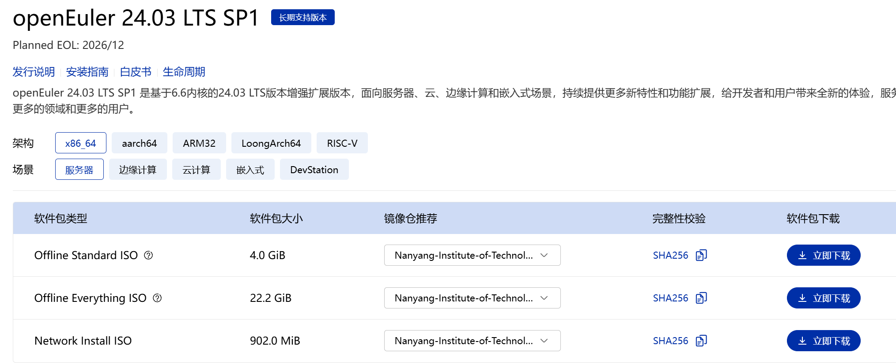Copy SHA256 for Offline Standard ISO
Image resolution: width=896 pixels, height=364 pixels.
click(x=701, y=255)
